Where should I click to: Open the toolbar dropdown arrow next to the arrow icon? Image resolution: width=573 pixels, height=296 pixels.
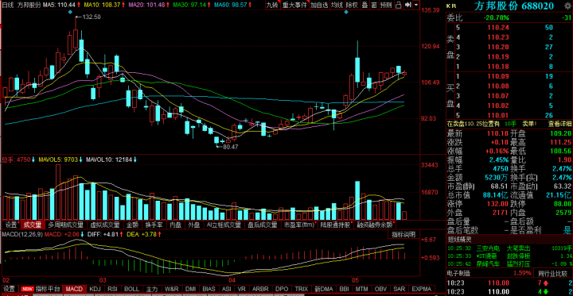coord(416,5)
